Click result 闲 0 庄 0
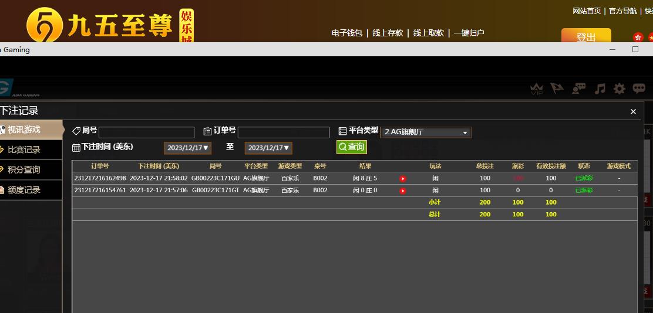Screen dimensions: 653x313 [365, 190]
